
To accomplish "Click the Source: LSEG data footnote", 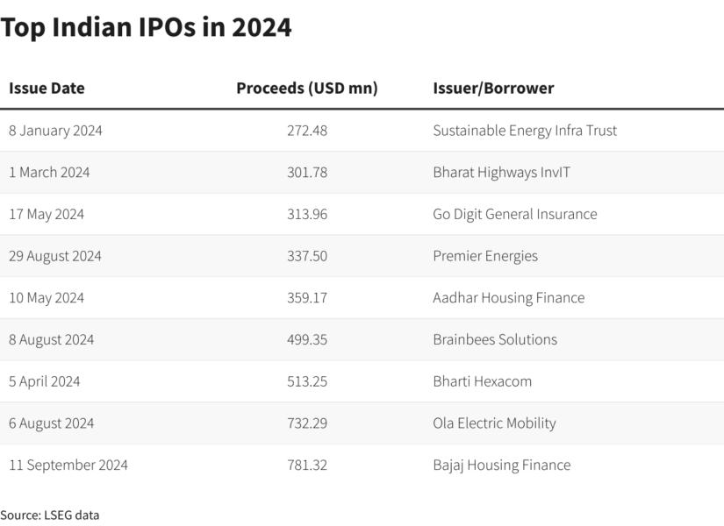I will (50, 515).
